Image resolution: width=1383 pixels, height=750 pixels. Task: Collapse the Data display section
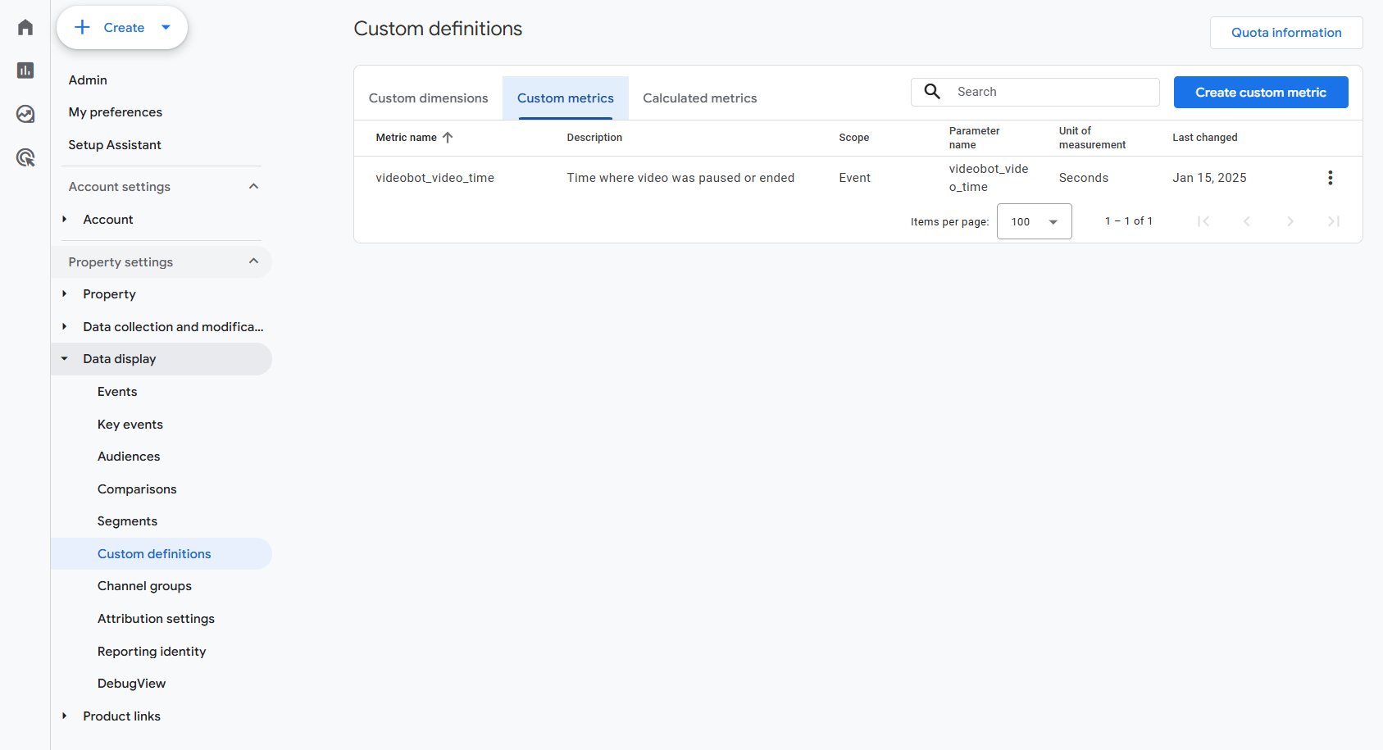[66, 358]
